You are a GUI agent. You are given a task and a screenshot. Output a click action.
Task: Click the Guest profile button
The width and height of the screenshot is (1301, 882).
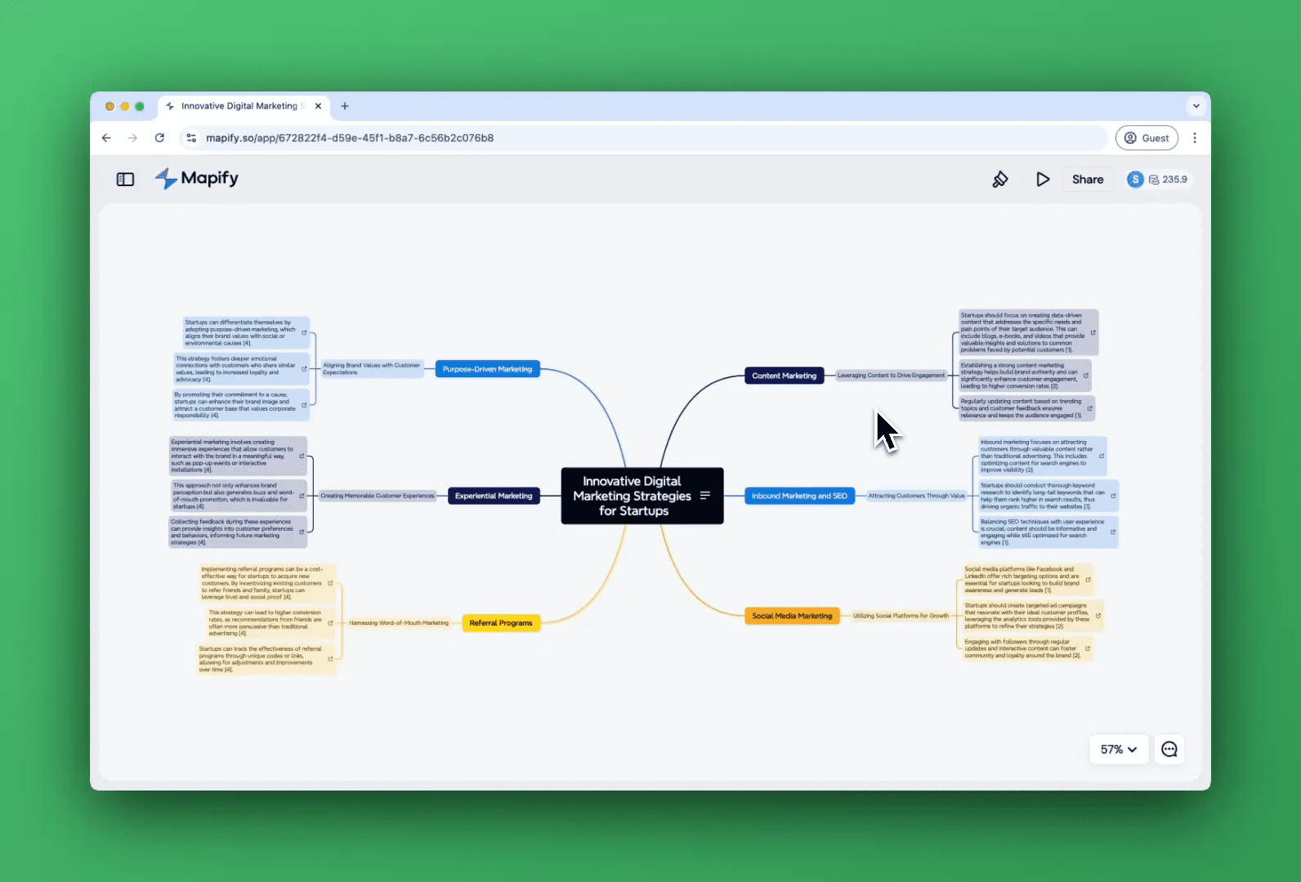click(1146, 138)
